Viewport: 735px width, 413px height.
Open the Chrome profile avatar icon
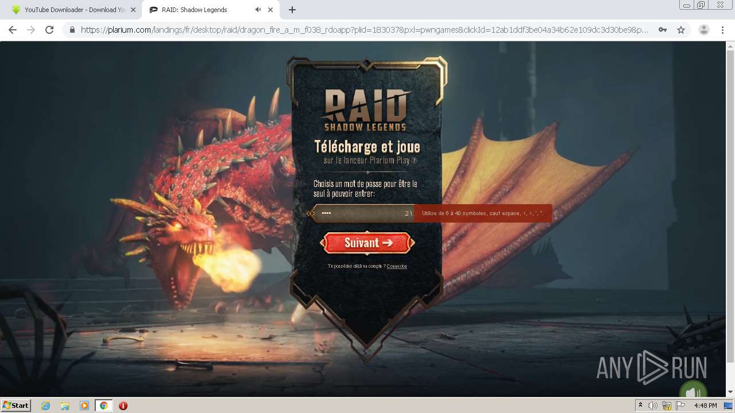point(703,30)
